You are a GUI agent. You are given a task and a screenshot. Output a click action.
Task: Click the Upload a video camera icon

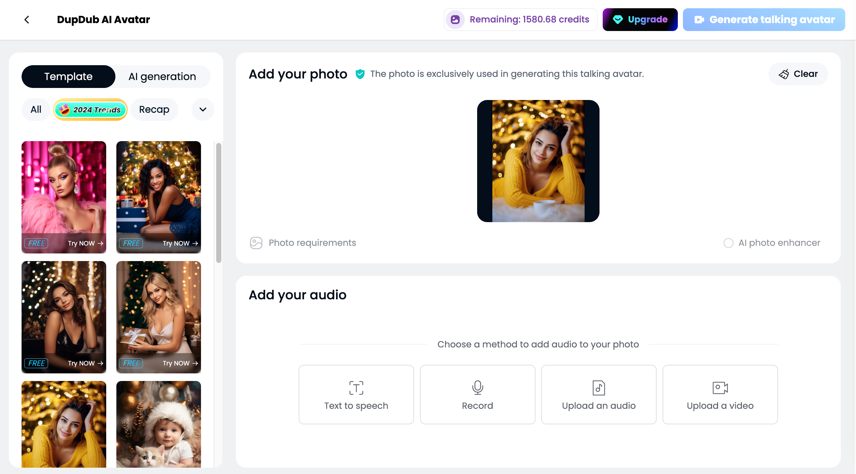[x=720, y=387]
